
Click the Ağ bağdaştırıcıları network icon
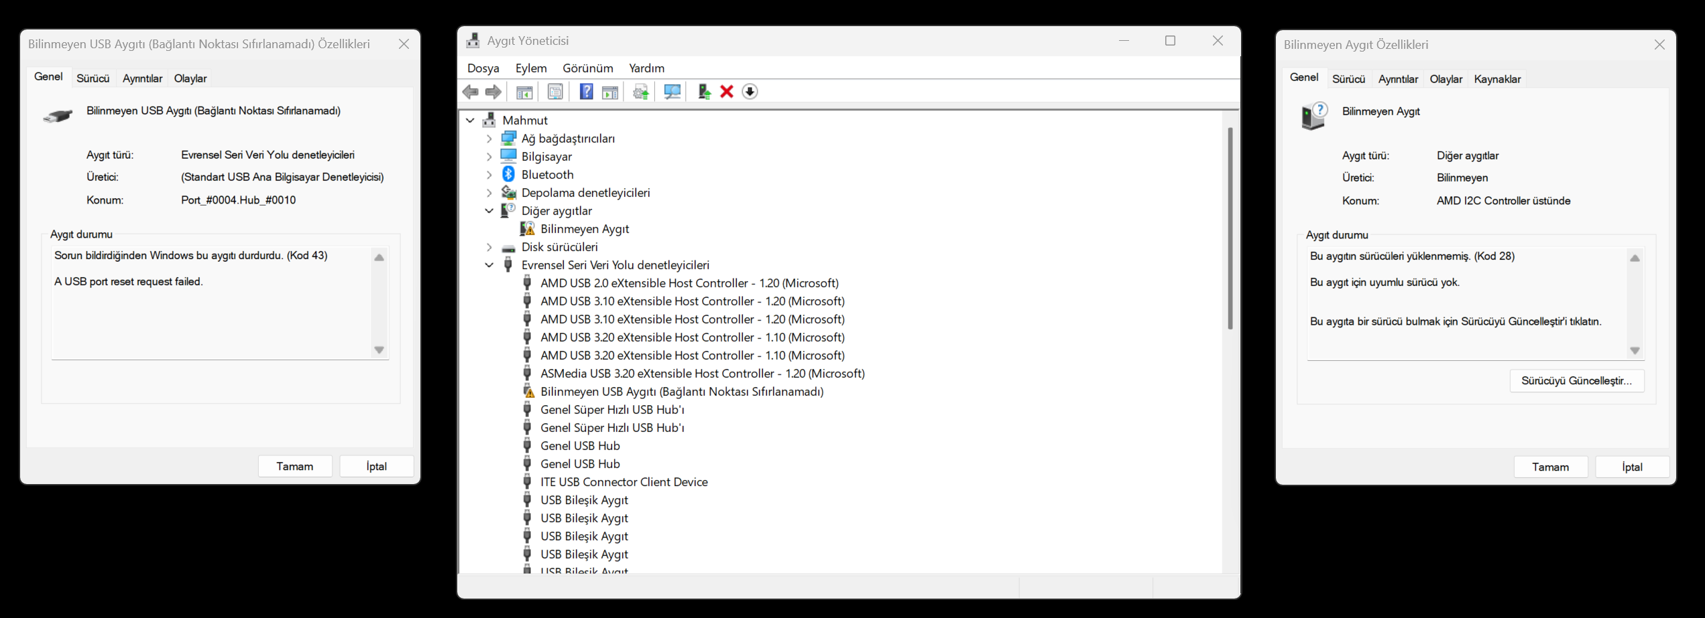click(509, 138)
